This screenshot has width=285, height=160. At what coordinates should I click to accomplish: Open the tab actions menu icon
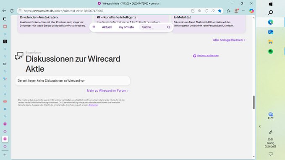[x=5, y=19]
